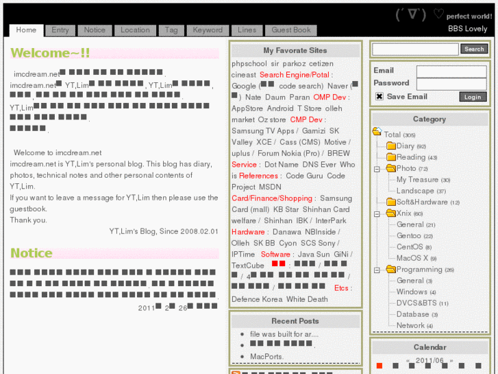
Task: Open the Tag tab
Action: click(x=171, y=30)
